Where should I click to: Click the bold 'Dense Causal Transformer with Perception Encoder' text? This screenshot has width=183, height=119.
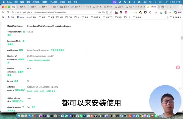49,26
